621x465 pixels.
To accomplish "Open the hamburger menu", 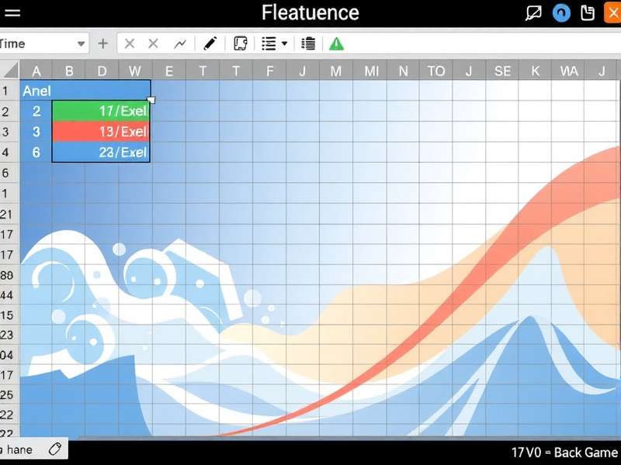I will (12, 12).
